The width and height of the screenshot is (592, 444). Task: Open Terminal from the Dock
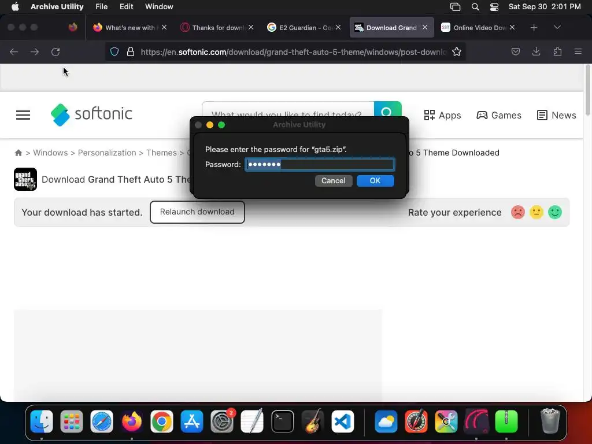tap(282, 421)
